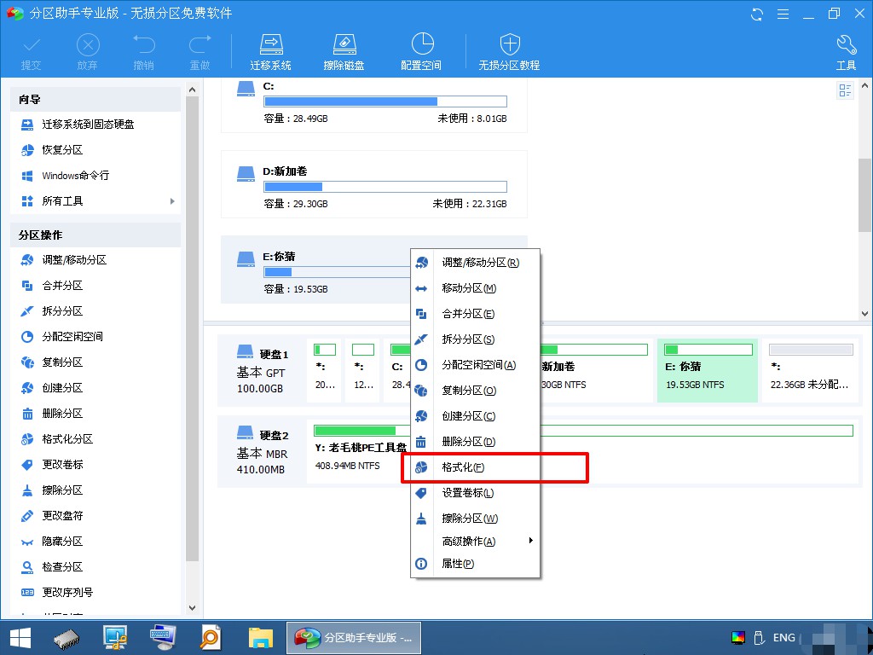Screen dimensions: 873x655
Task: Select the 分区助手专业版 taskbar button
Action: 354,638
